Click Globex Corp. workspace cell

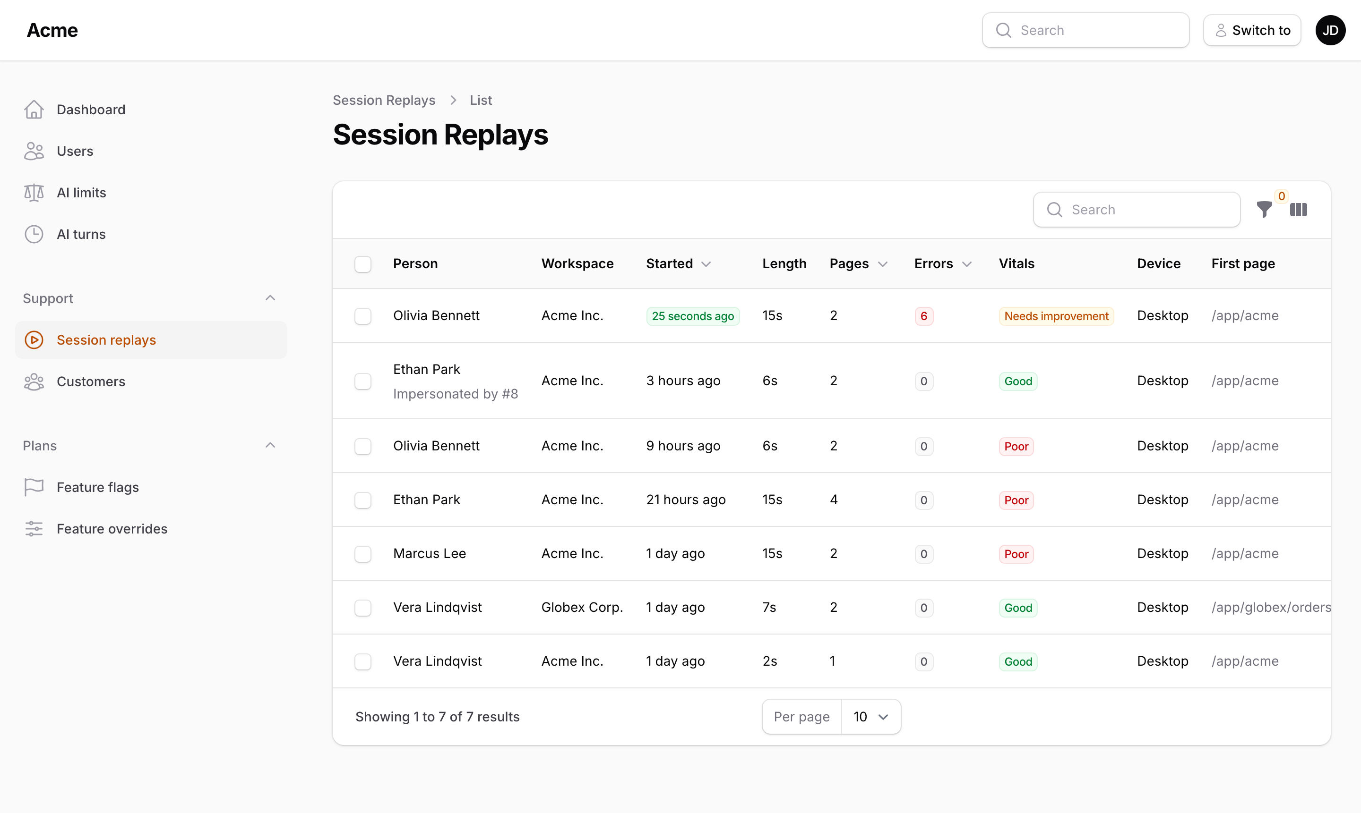582,608
